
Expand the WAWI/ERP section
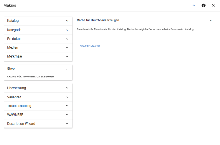(x=38, y=115)
